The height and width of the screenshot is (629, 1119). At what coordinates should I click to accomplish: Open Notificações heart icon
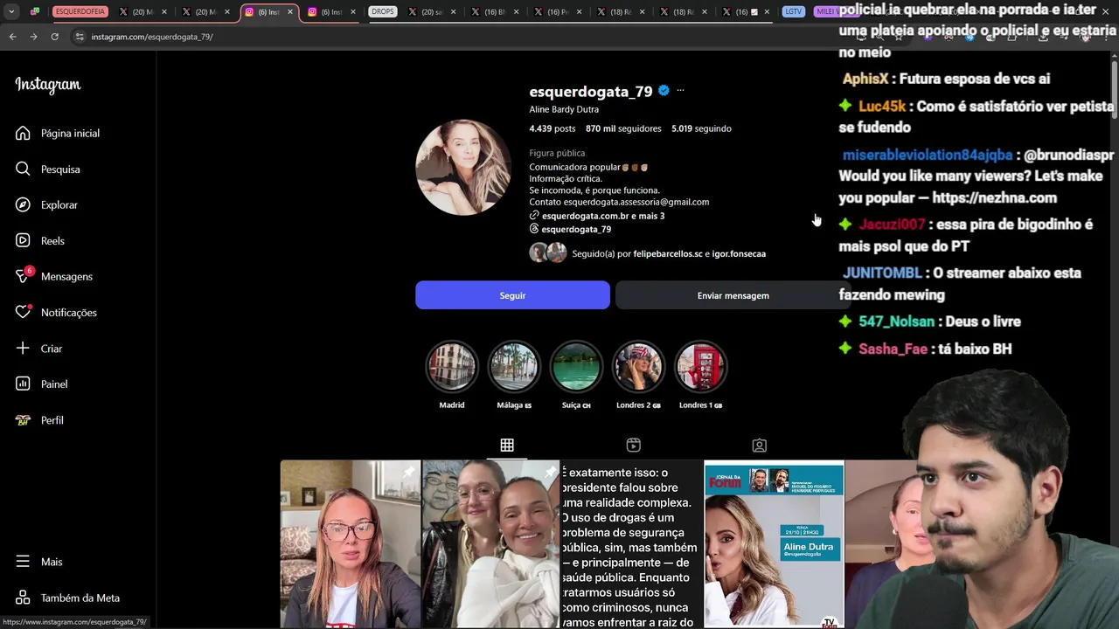pos(23,312)
